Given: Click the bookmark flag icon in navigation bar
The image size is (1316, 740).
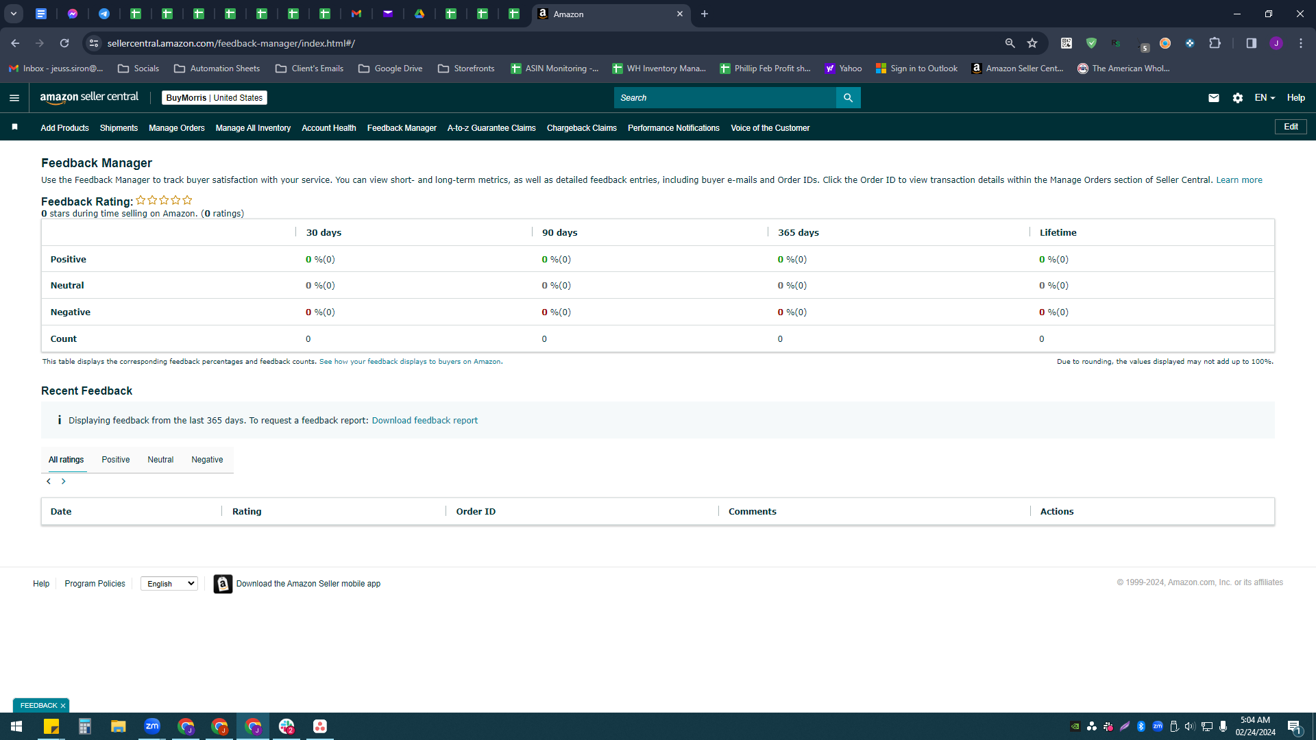Looking at the screenshot, I should coord(14,127).
